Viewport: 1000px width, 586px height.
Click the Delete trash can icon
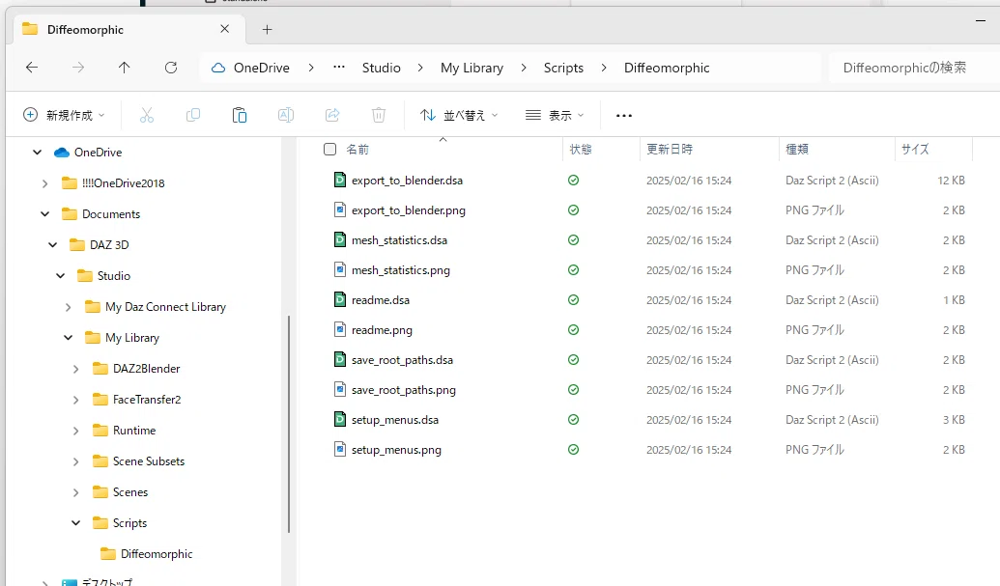tap(379, 115)
